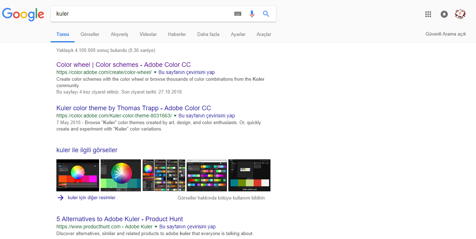The image size is (476, 239).
Task: Click the result count text Yaklaşık 4.100.000 sonuç
Action: pos(91,51)
